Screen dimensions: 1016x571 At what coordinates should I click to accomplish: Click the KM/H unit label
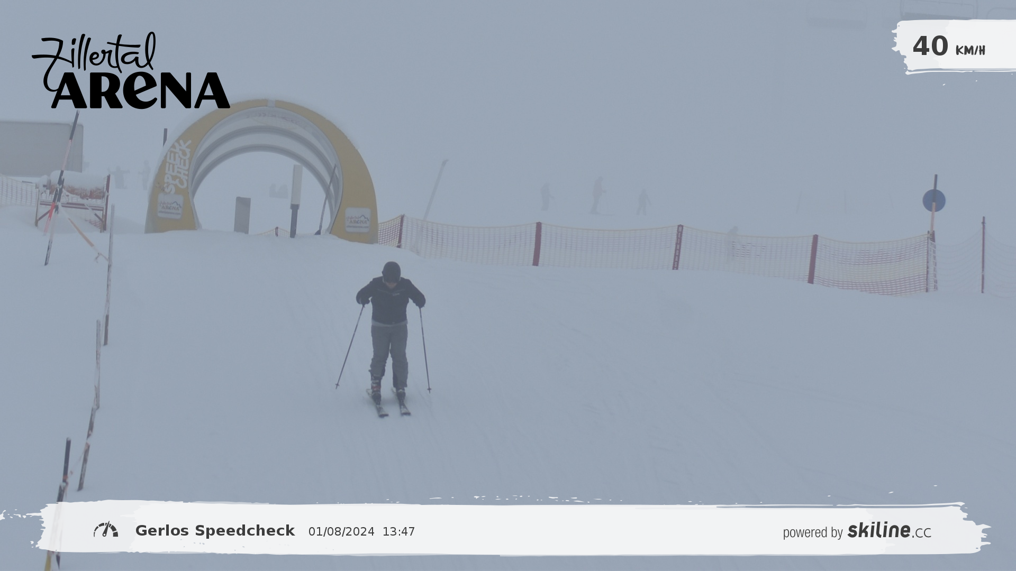970,51
